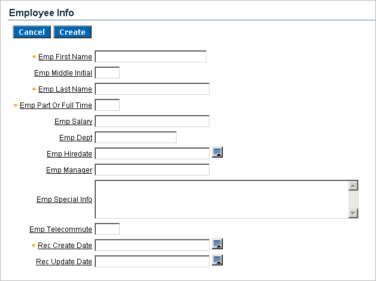Focus the Emp Dept input box
376x281 pixels.
tap(135, 138)
